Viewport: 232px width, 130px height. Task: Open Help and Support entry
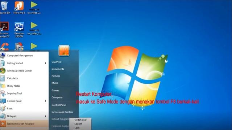[x=60, y=126]
